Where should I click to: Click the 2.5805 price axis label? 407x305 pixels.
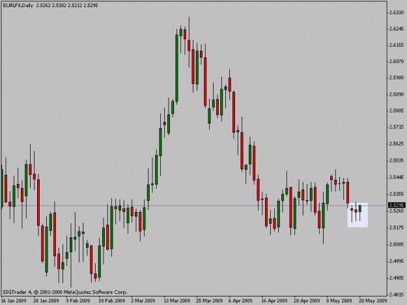pyautogui.click(x=397, y=111)
